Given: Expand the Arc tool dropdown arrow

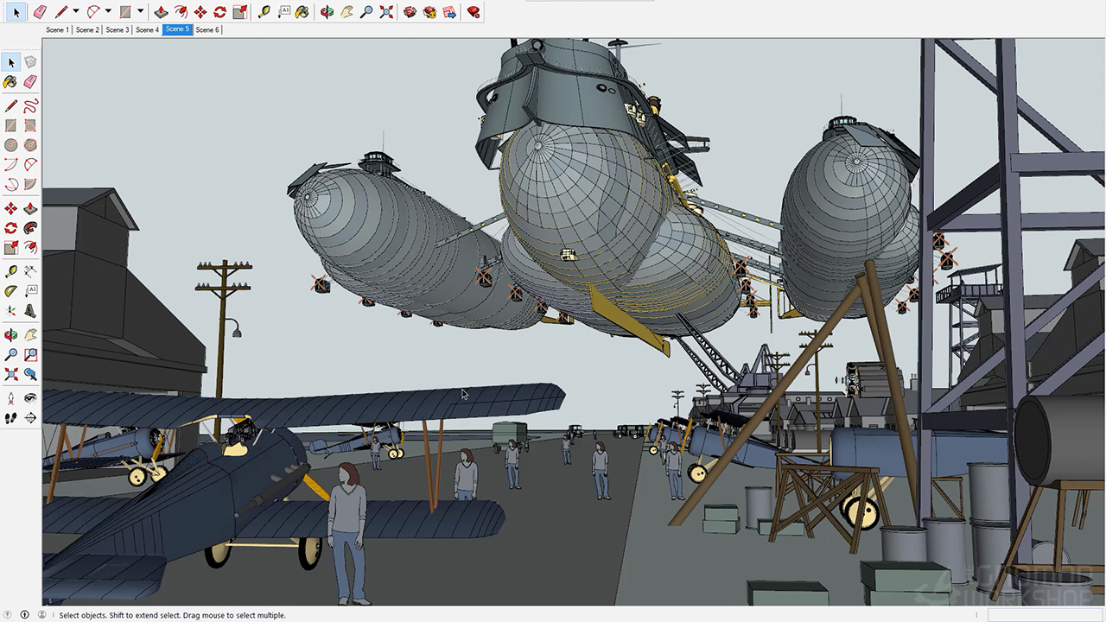Looking at the screenshot, I should tap(108, 12).
